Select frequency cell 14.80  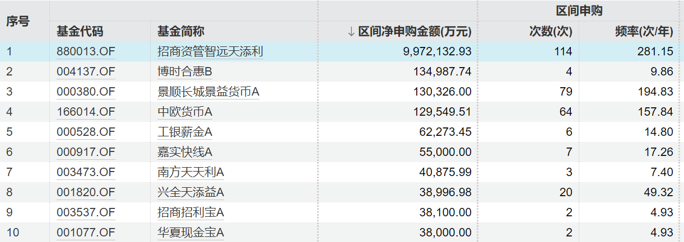[x=659, y=132]
